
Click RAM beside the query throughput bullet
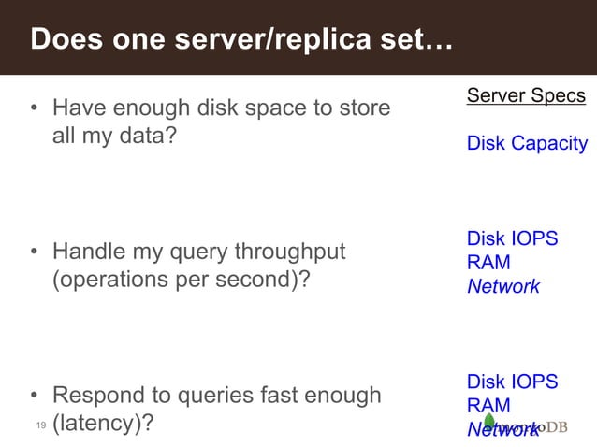tap(488, 263)
